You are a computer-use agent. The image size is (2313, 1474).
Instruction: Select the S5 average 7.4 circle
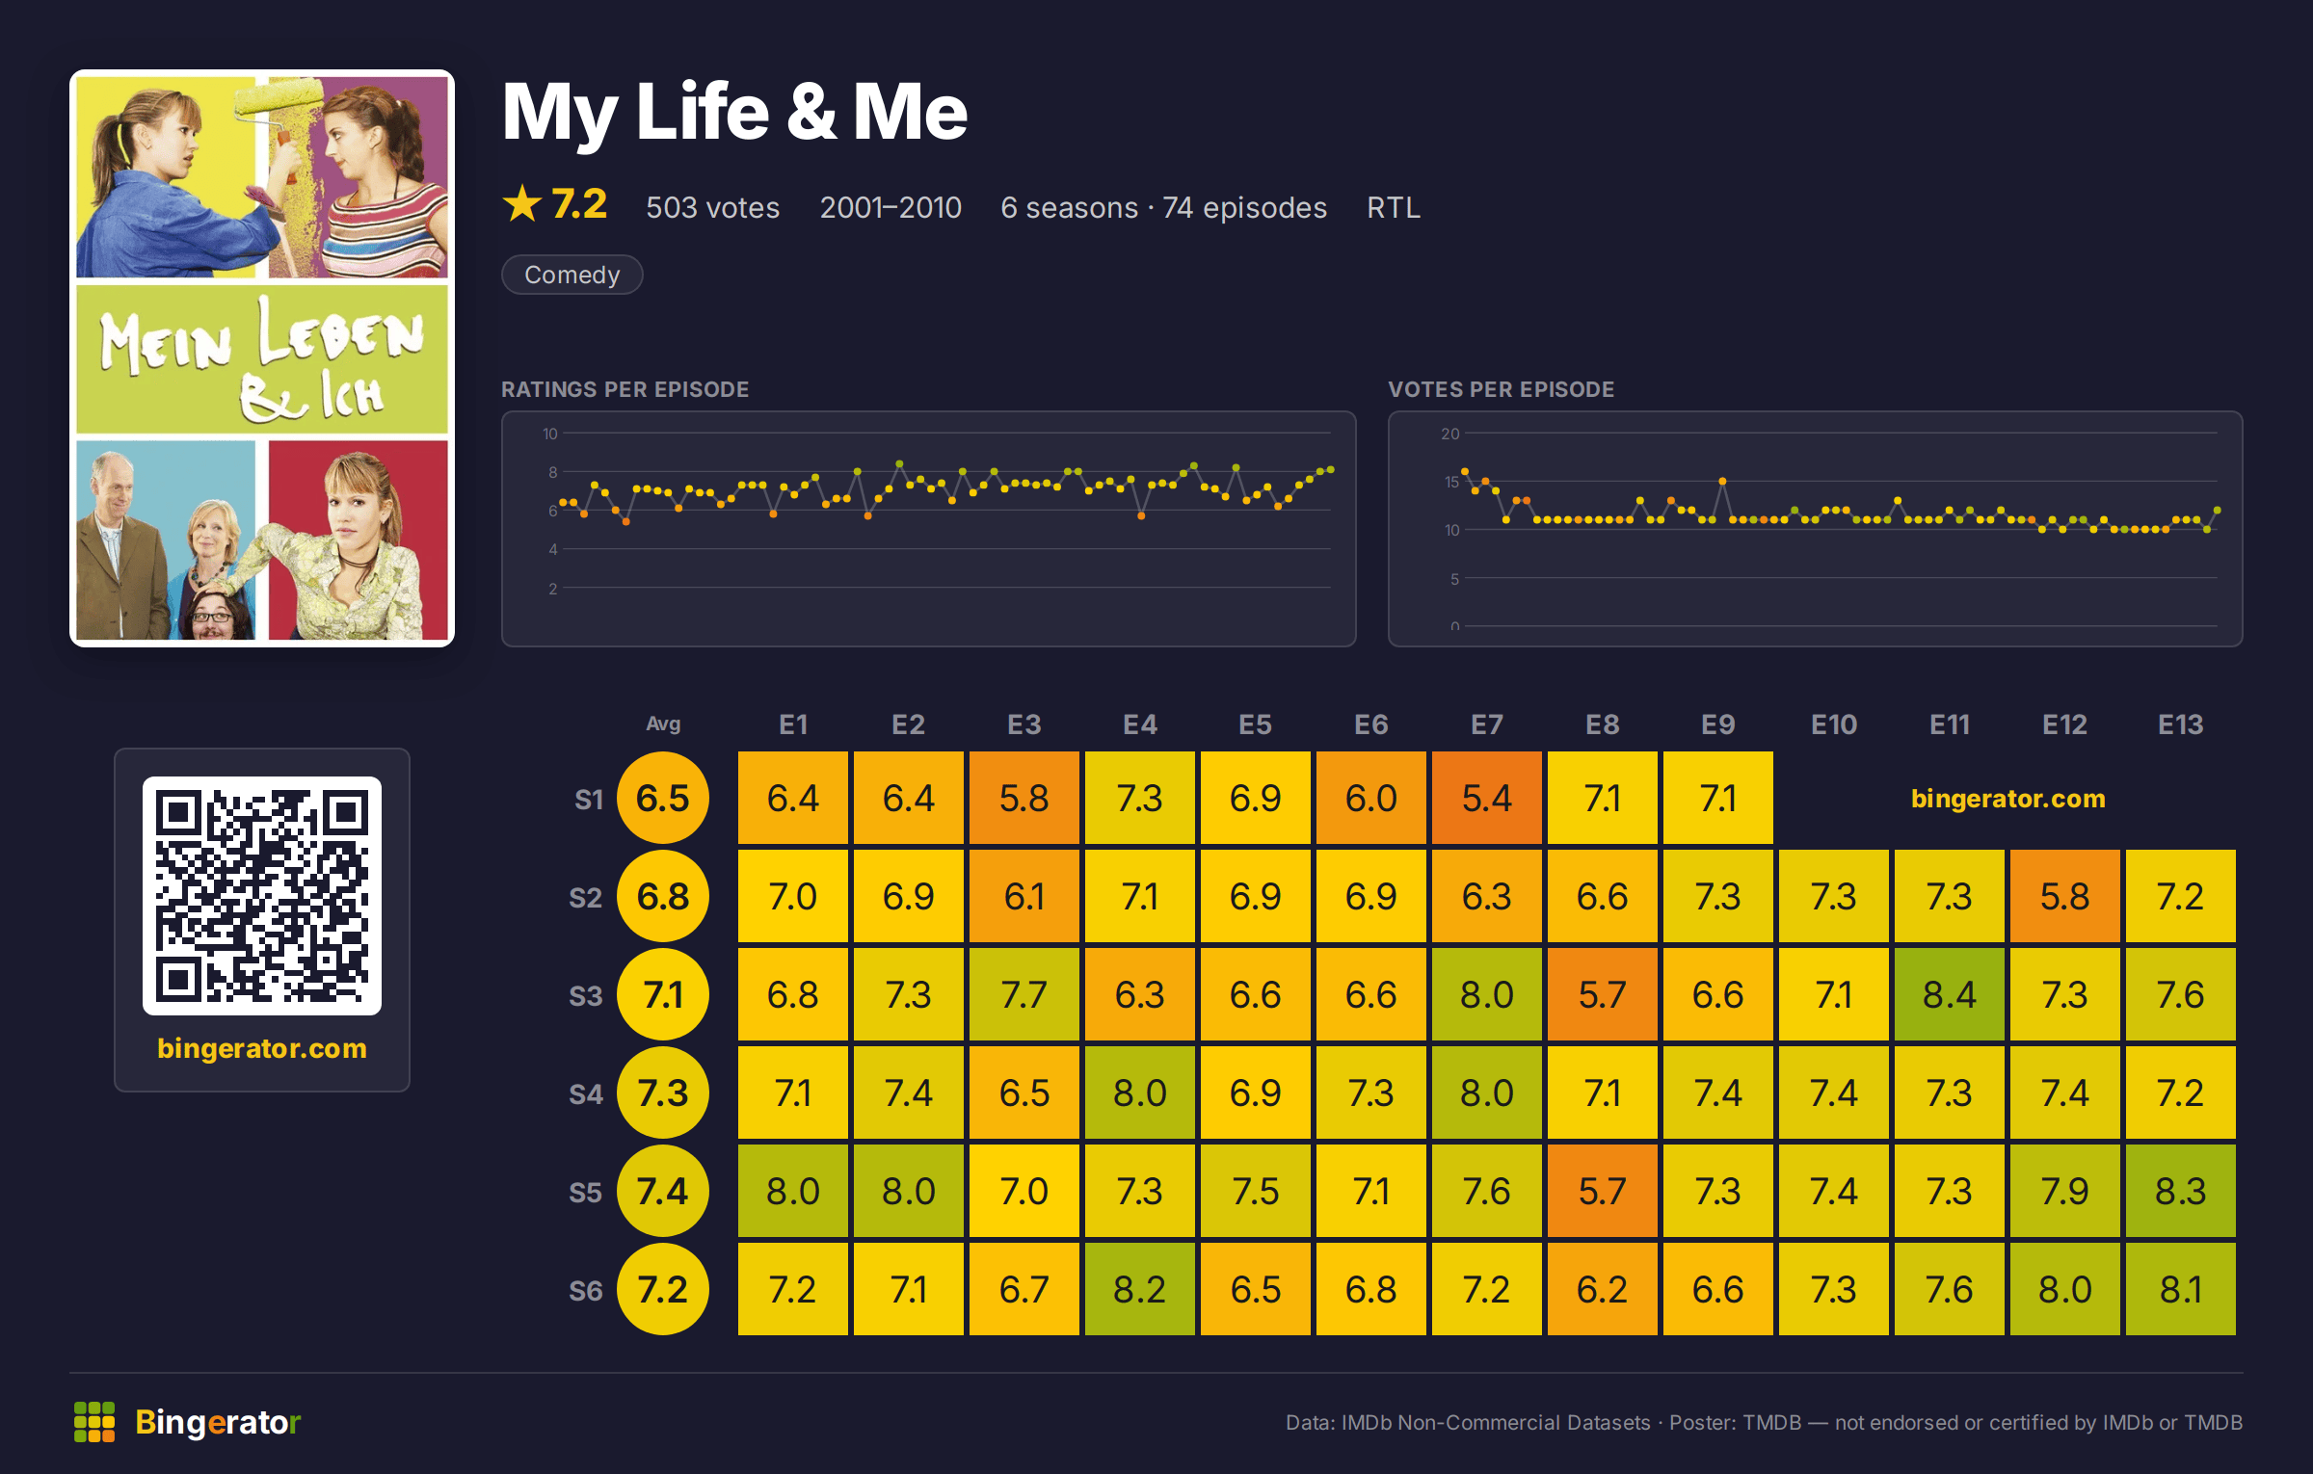click(663, 1192)
